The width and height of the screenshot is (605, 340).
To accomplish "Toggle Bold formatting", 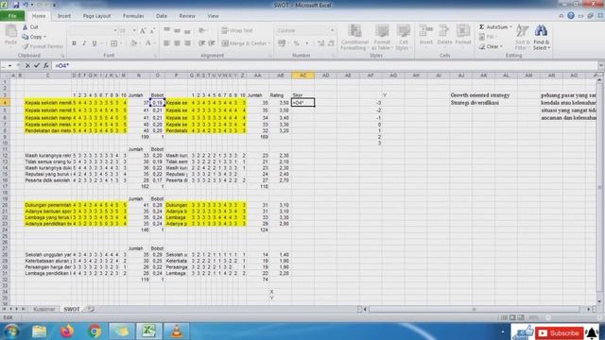I will tap(74, 43).
